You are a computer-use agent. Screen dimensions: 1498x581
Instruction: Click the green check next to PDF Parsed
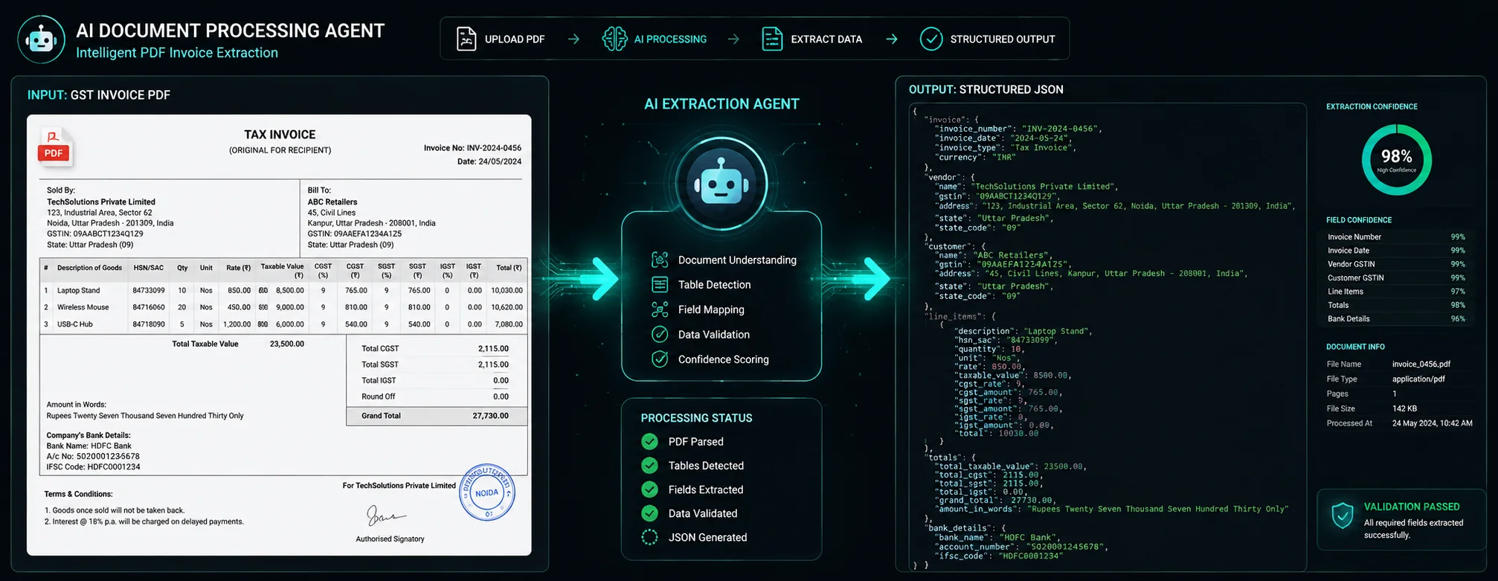(x=649, y=442)
